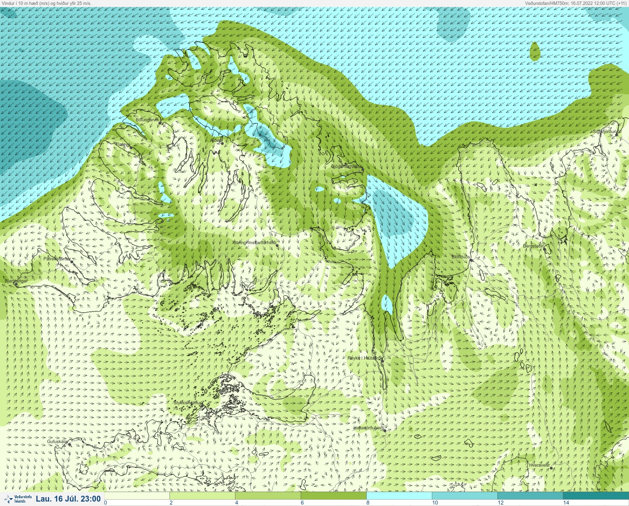Select the 8–10 m/s legend color
The width and height of the screenshot is (629, 506).
[399, 496]
